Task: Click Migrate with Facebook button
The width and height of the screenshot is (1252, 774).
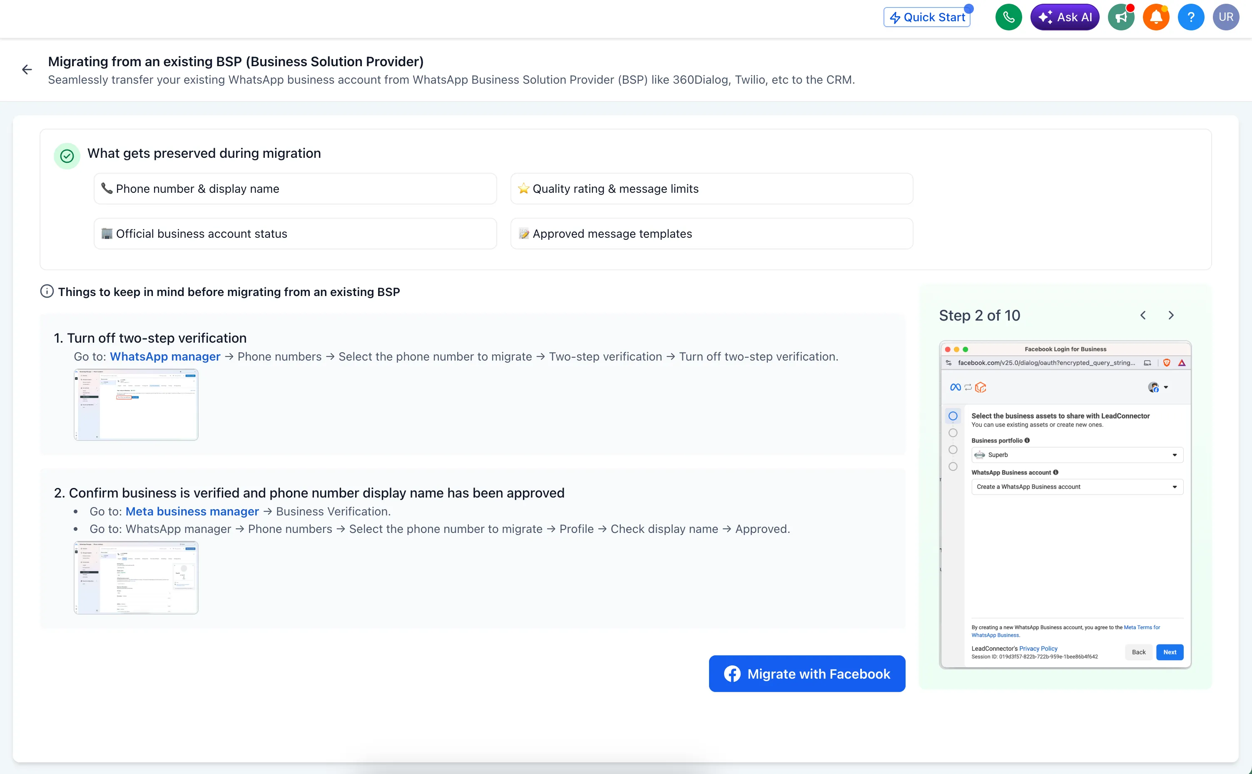Action: coord(806,674)
